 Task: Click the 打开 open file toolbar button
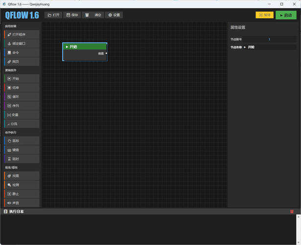(x=54, y=15)
